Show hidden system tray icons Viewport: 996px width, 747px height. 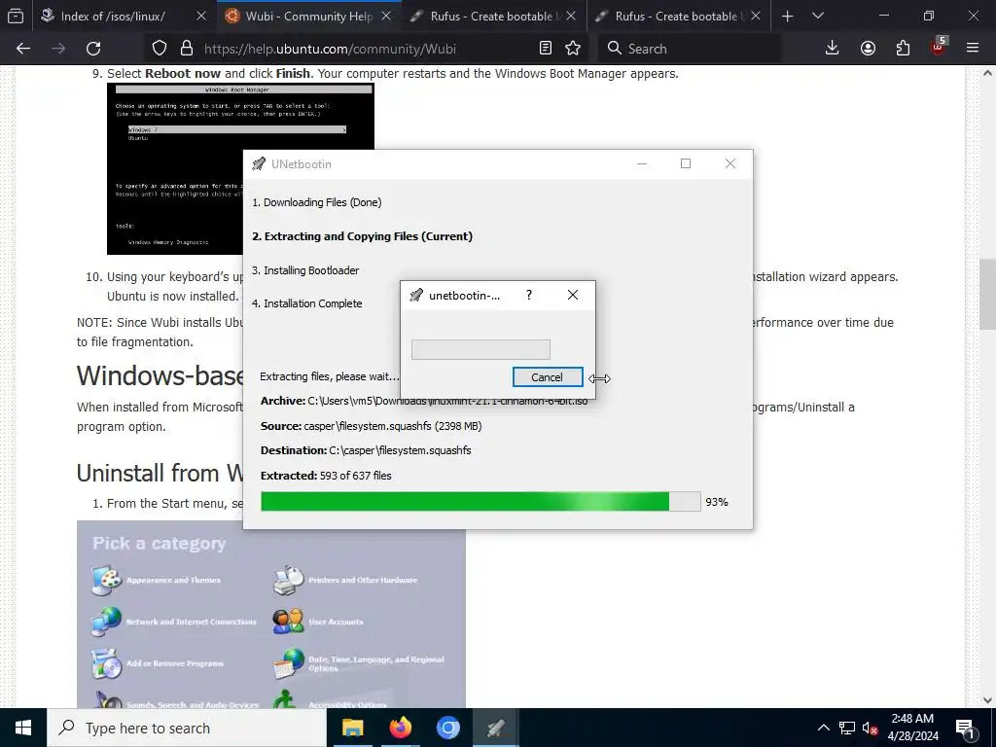click(823, 728)
